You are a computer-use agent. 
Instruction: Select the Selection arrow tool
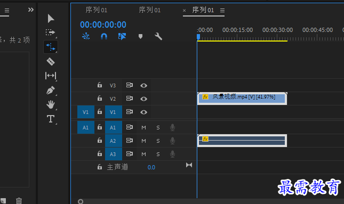click(51, 19)
